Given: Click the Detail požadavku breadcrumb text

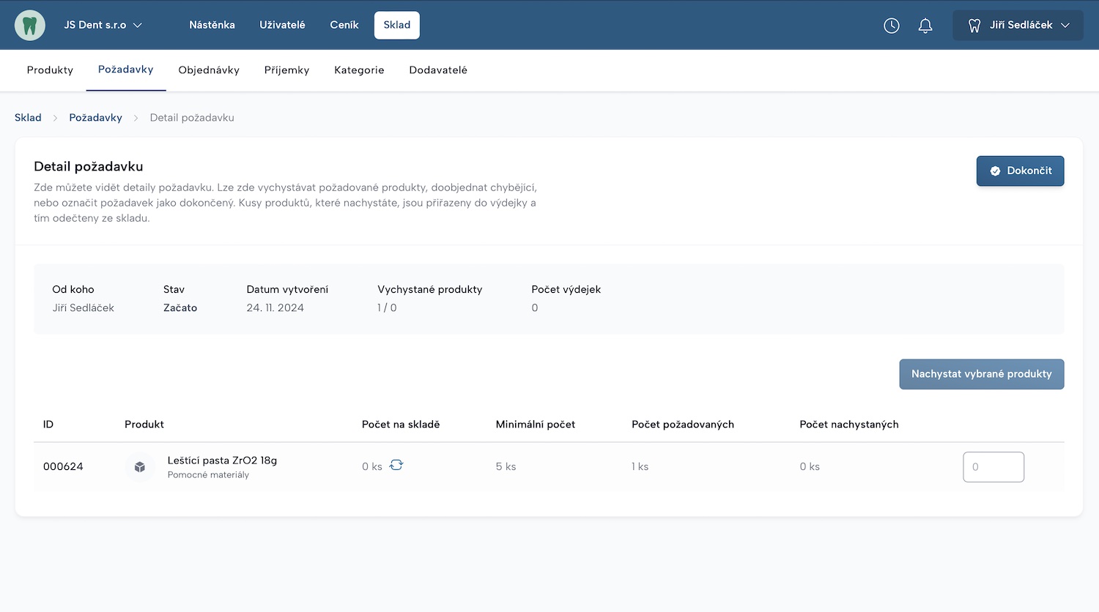Looking at the screenshot, I should point(192,117).
